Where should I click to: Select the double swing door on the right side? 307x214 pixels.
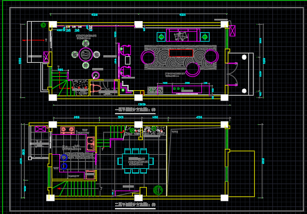click(232, 74)
